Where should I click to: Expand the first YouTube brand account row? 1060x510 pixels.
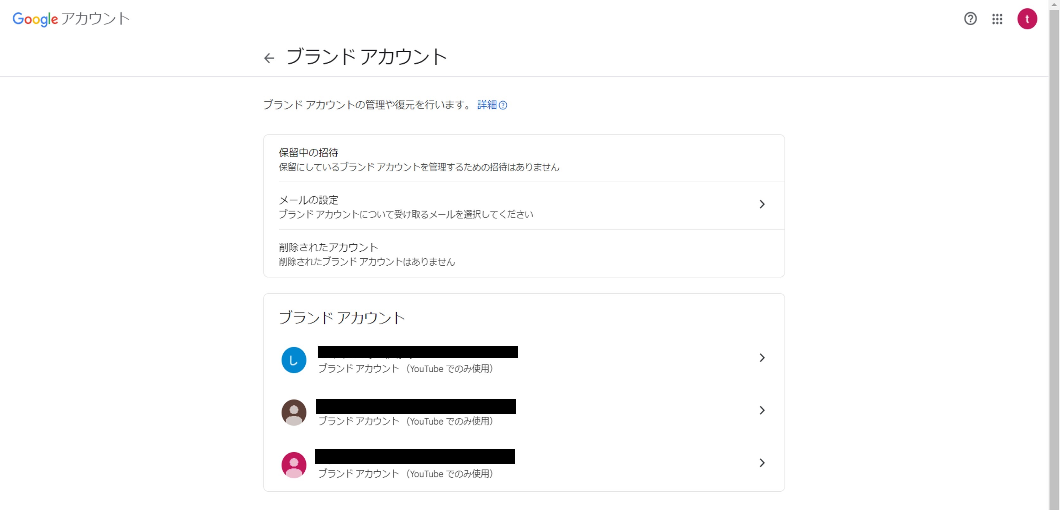click(763, 358)
